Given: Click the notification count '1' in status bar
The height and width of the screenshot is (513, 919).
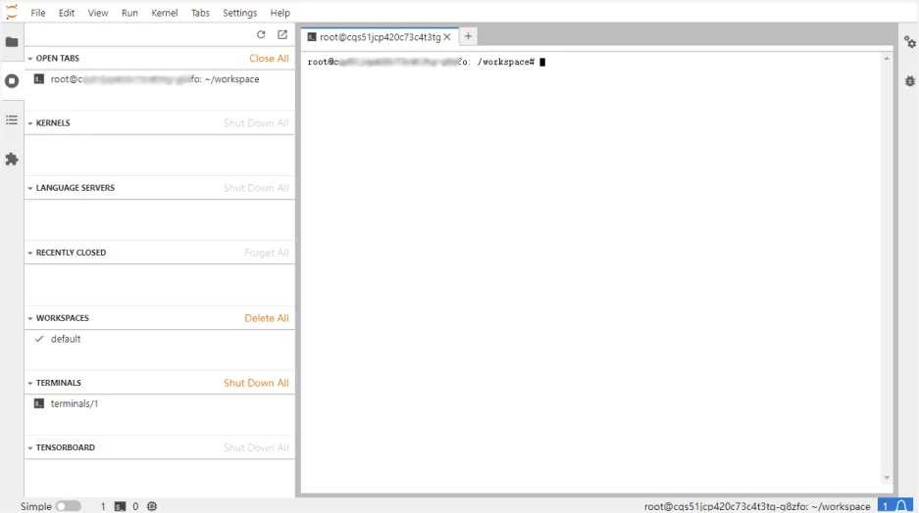Looking at the screenshot, I should (886, 506).
